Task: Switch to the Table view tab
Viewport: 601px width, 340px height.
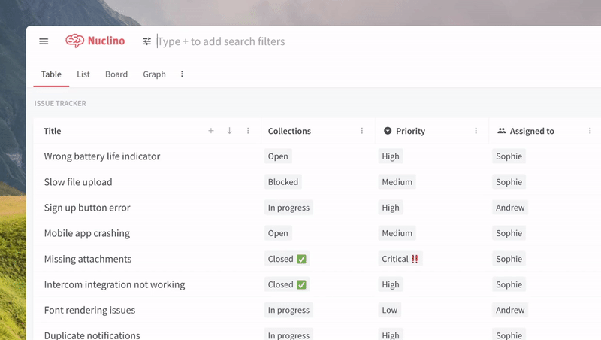Action: 51,74
